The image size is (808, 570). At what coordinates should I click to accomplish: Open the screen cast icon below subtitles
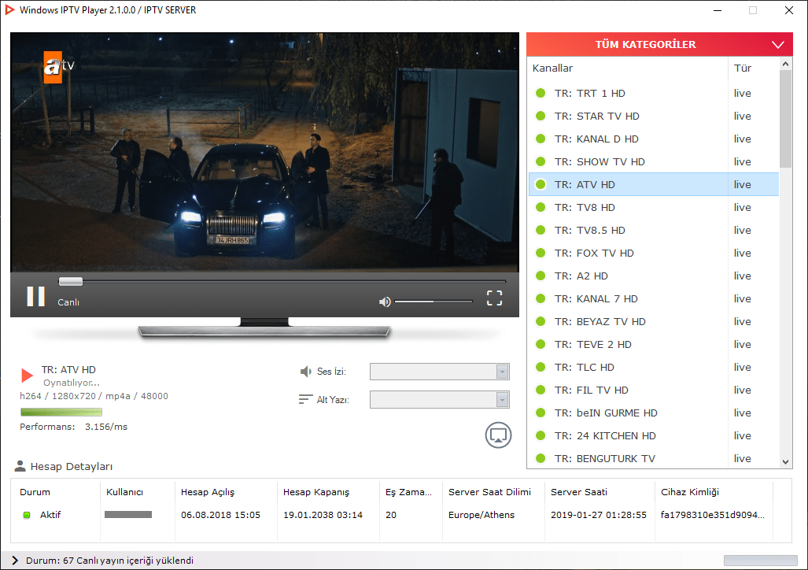point(498,435)
